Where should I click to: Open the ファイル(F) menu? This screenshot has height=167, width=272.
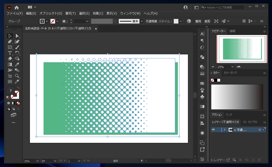(x=15, y=13)
